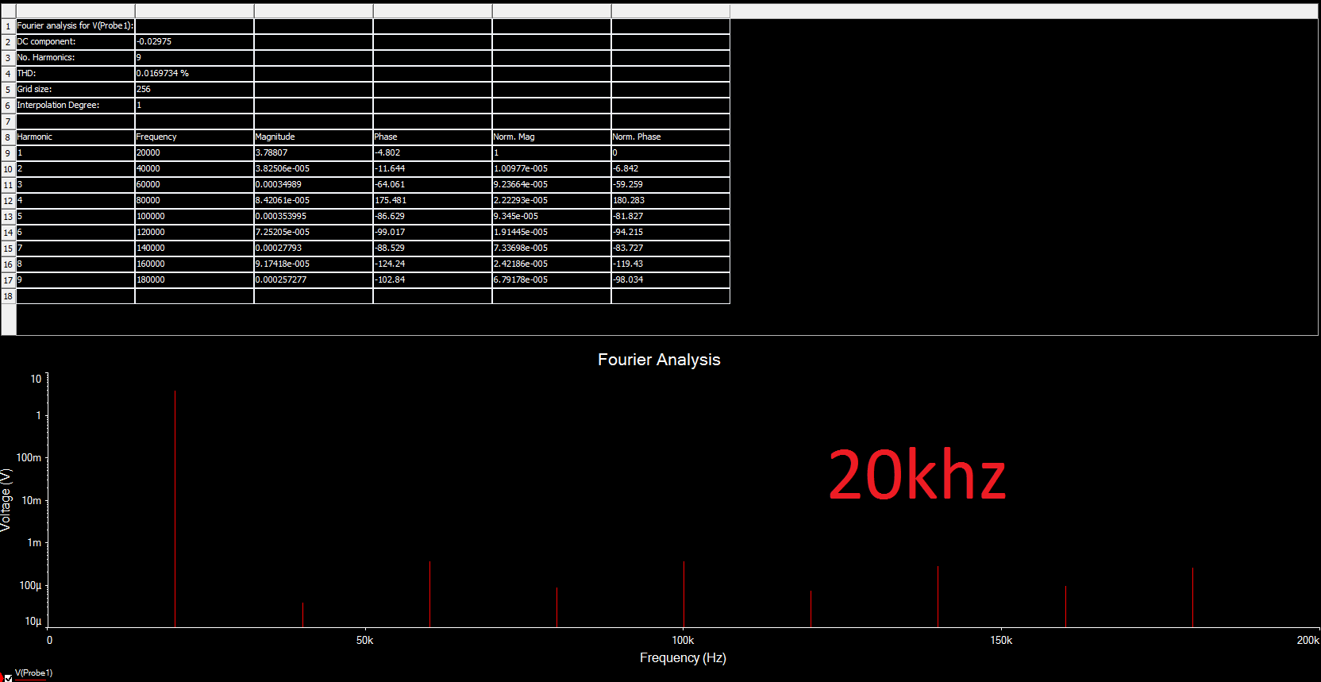Click the tall red fundamental spike at 20 kHz
The height and width of the screenshot is (682, 1321).
point(175,508)
